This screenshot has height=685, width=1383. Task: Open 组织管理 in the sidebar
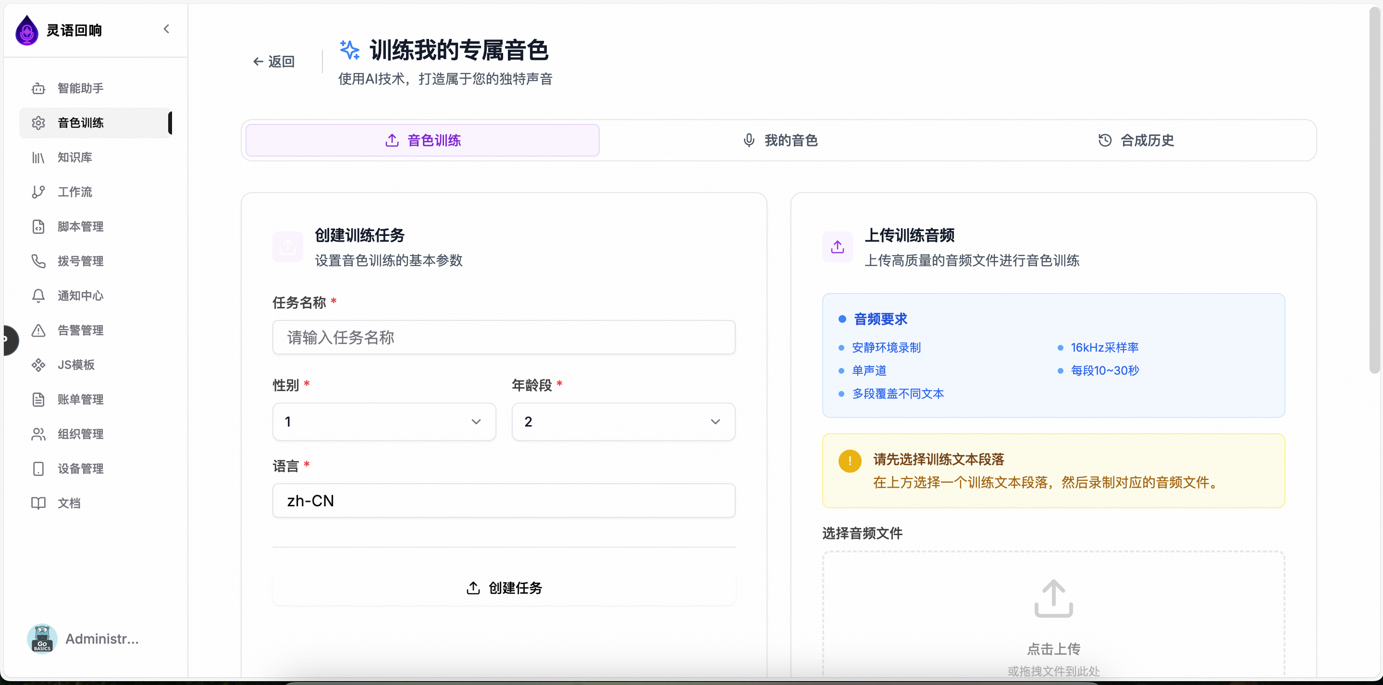coord(96,434)
